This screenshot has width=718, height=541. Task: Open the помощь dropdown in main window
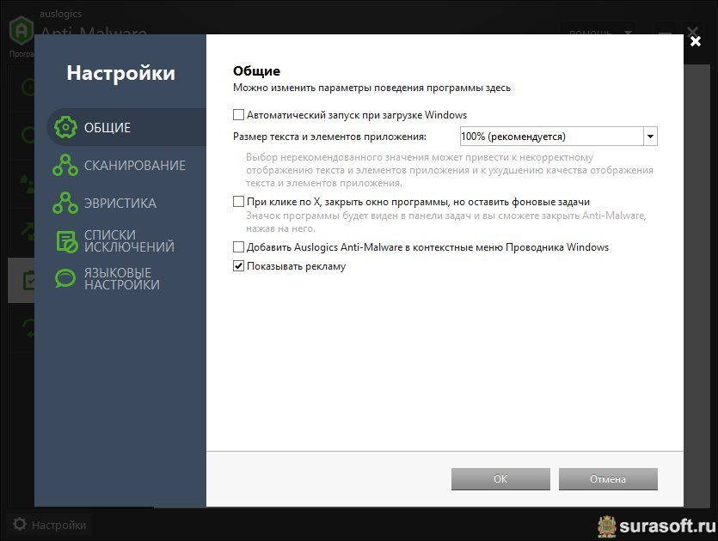click(598, 32)
